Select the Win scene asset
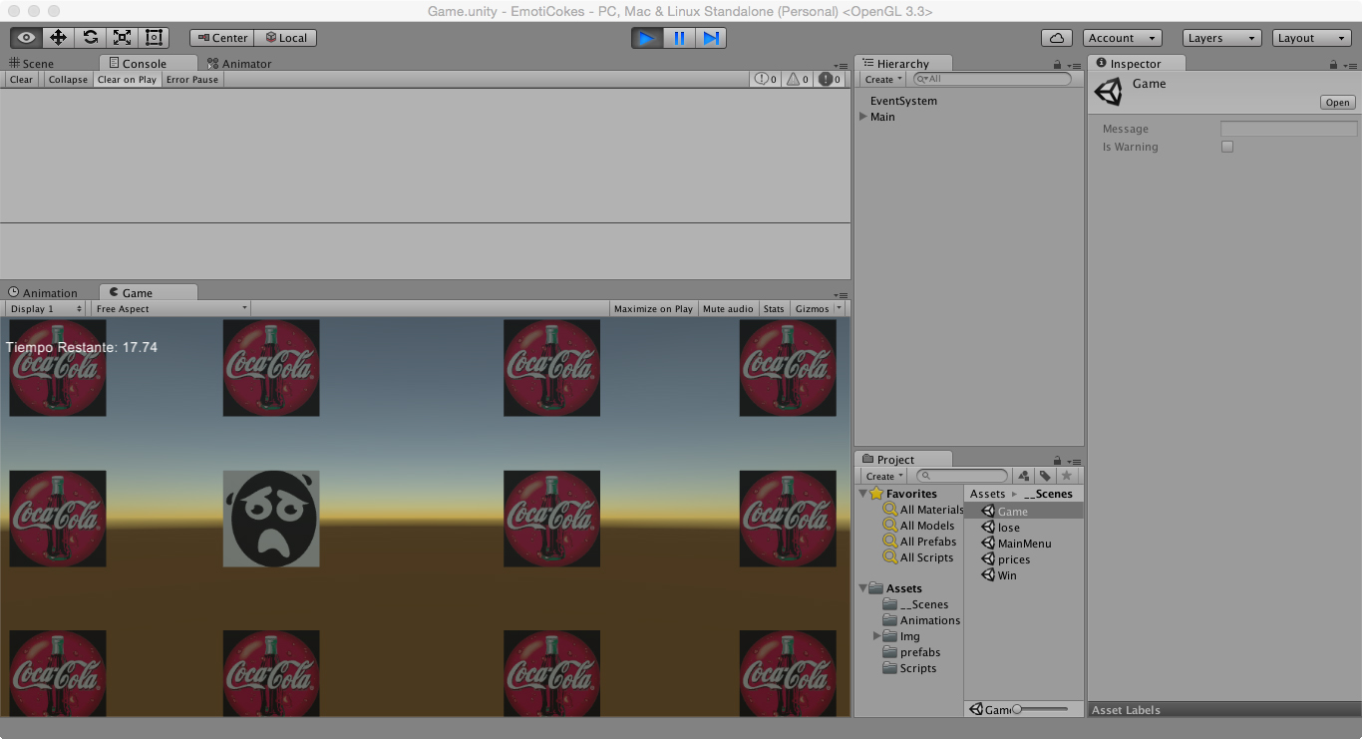Screen dimensions: 1362x739 coord(999,575)
